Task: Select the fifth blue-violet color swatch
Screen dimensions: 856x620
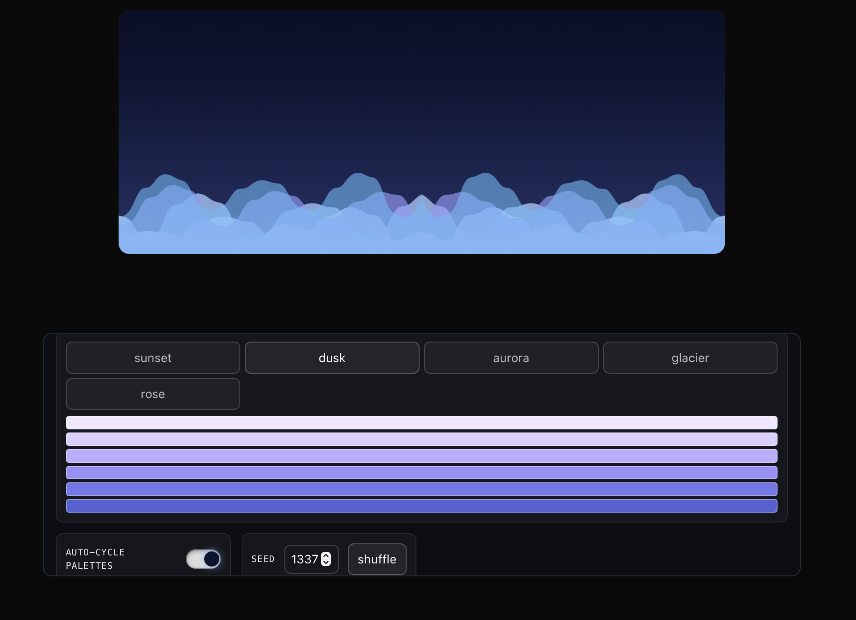Action: tap(421, 489)
